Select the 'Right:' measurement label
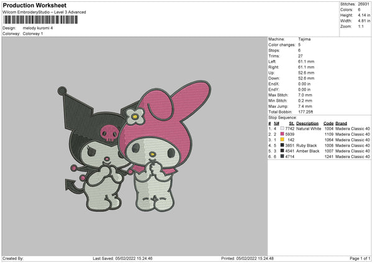The image size is (373, 263). (x=274, y=67)
